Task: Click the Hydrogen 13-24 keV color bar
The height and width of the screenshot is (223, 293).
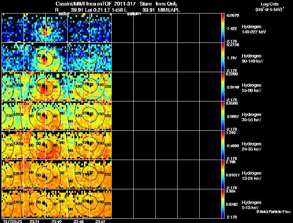Action: click(223, 174)
